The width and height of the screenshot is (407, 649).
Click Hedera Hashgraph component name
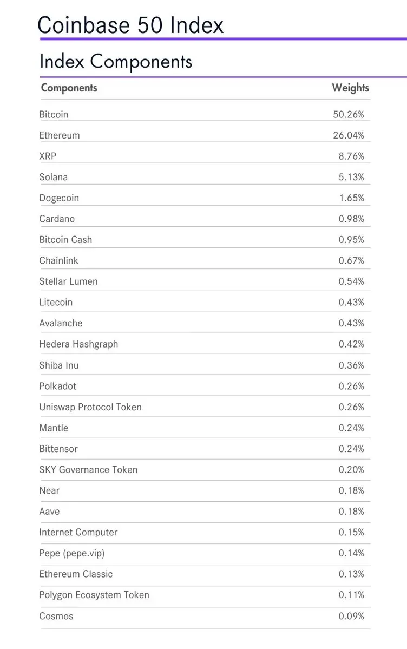pyautogui.click(x=78, y=344)
